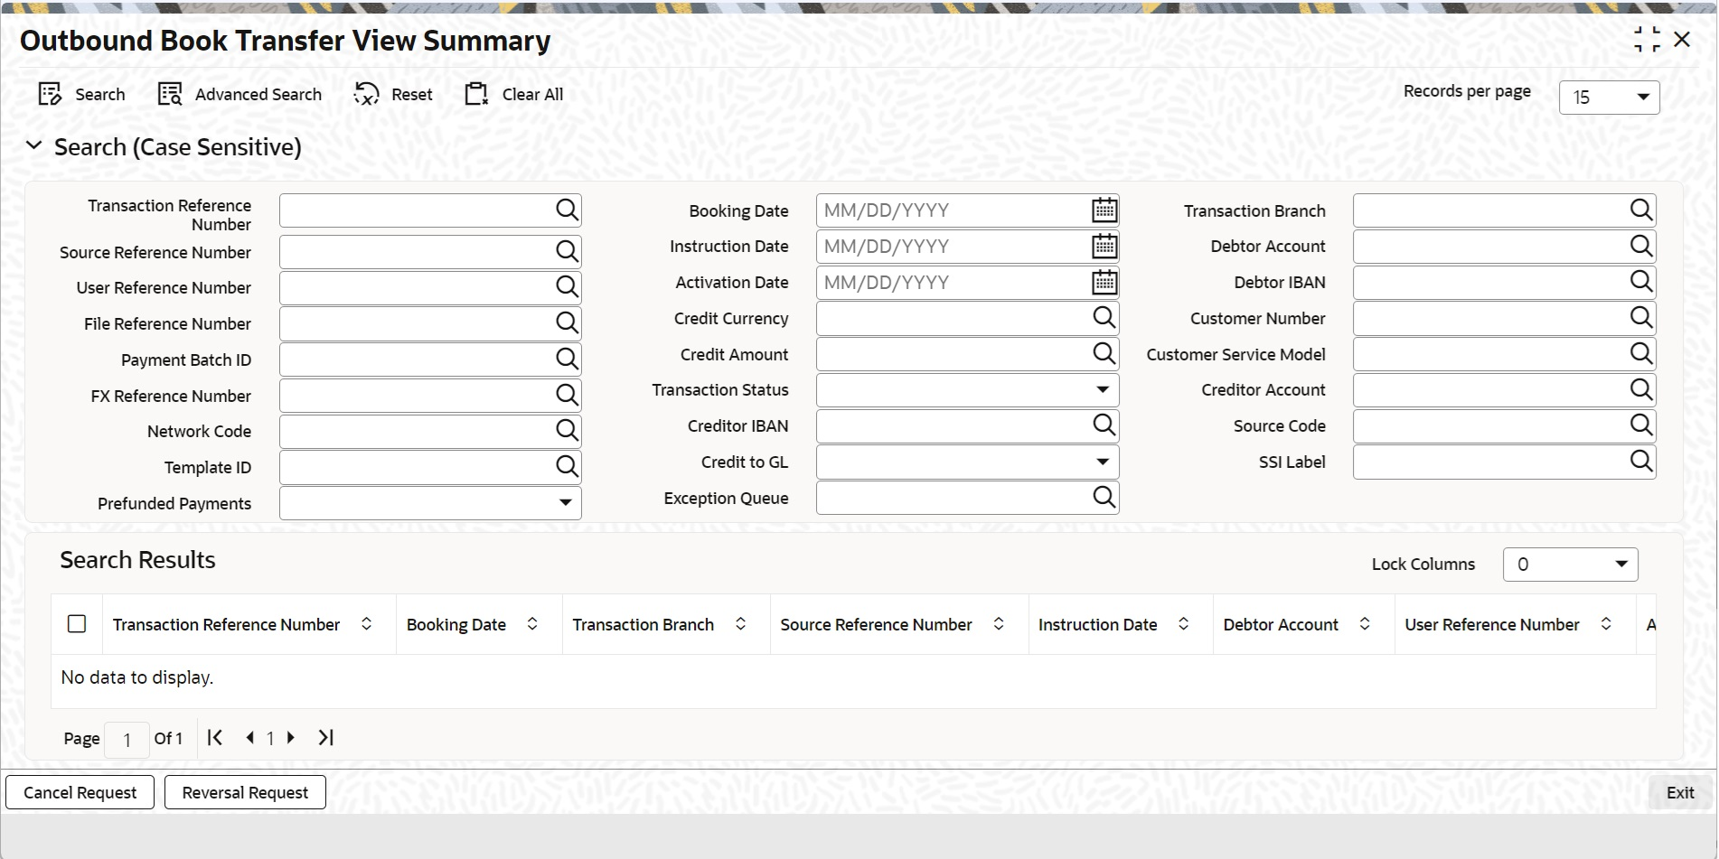Tick the select-all checkbox in results header
The width and height of the screenshot is (1719, 859).
(77, 624)
